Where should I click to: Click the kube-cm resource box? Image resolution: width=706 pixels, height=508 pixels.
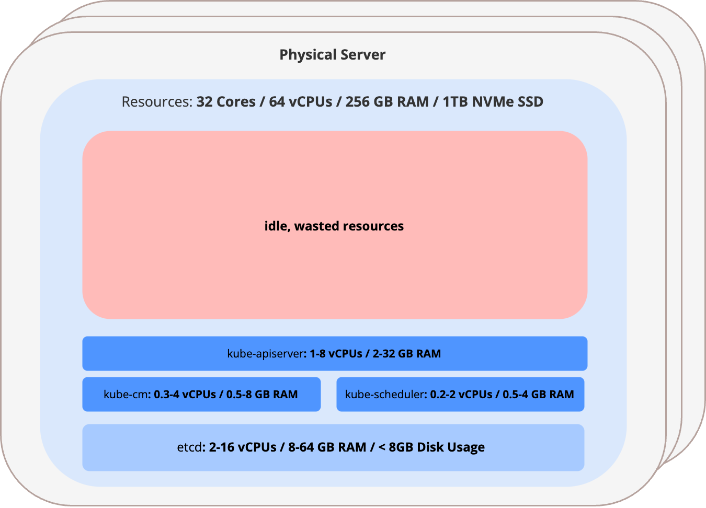(x=201, y=394)
